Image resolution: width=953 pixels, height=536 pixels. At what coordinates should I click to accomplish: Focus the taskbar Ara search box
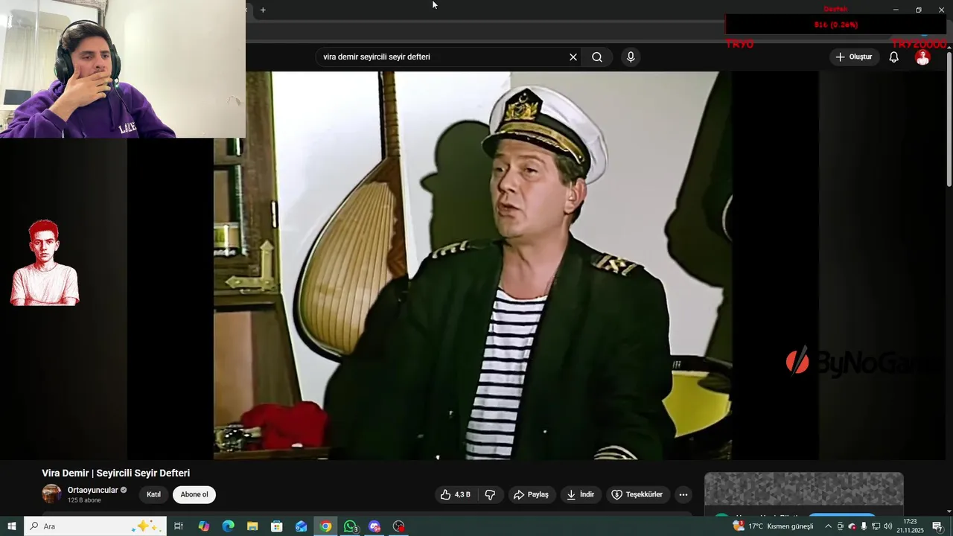pyautogui.click(x=95, y=526)
